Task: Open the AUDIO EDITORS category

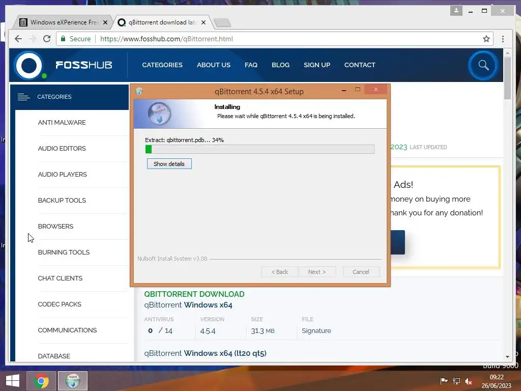Action: [x=62, y=148]
